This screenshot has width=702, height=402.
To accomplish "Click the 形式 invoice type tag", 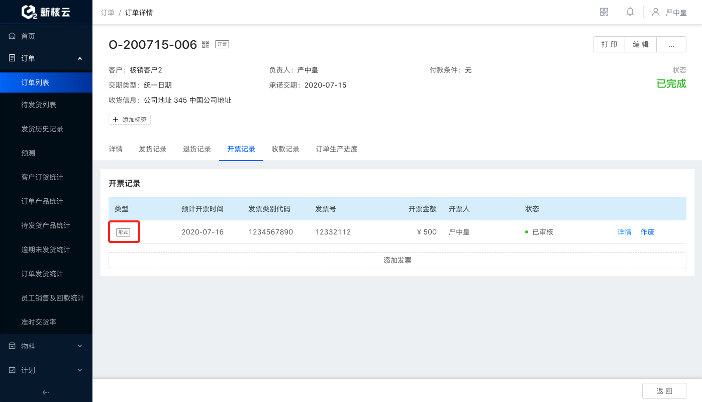I will coord(123,232).
